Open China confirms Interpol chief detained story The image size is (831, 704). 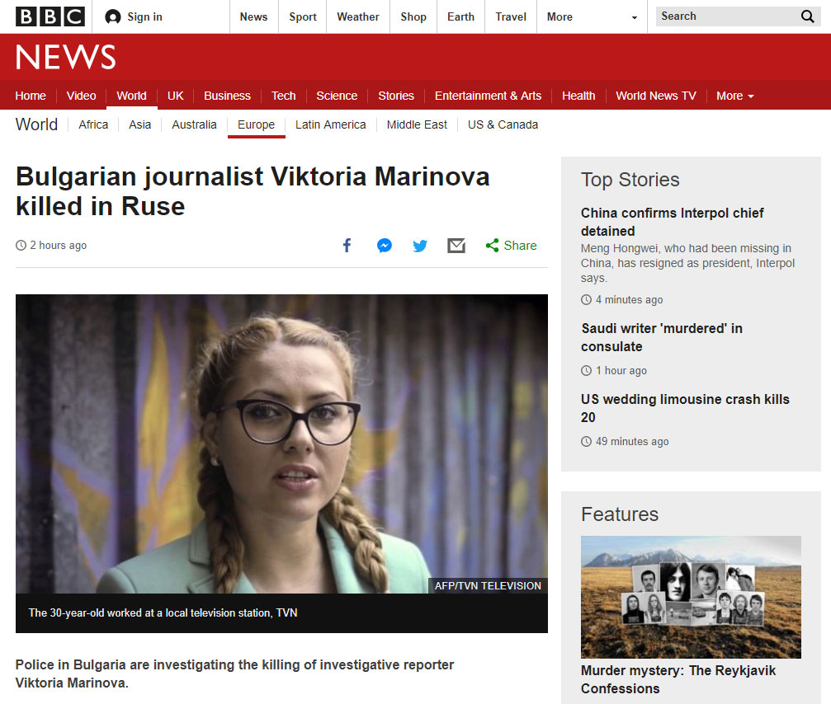click(672, 222)
